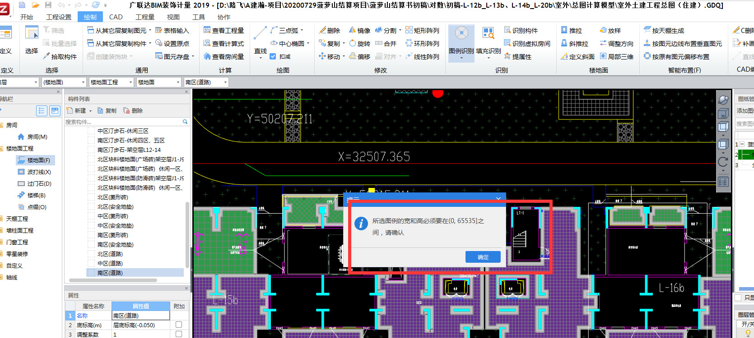Image resolution: width=754 pixels, height=338 pixels.
Task: Switch to the CAD ribbon tab
Action: pos(116,17)
